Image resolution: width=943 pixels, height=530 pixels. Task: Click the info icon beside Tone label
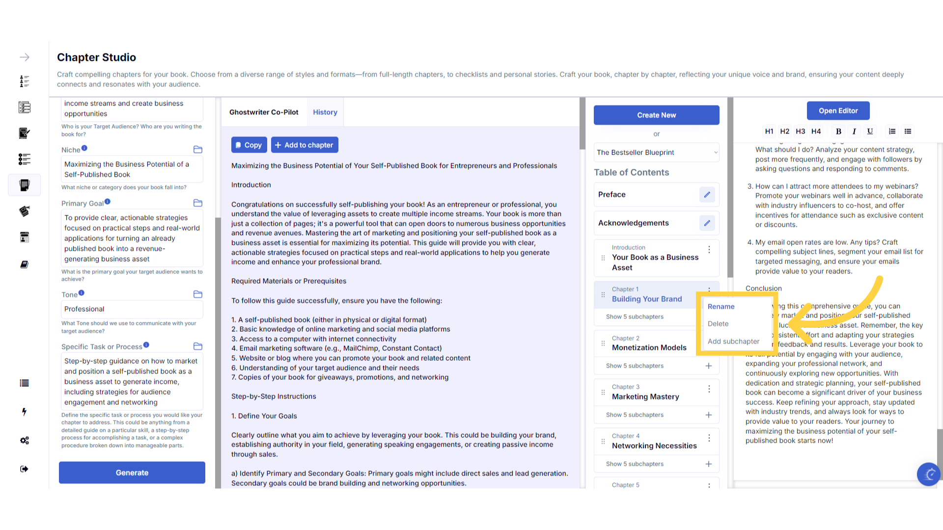coord(82,293)
